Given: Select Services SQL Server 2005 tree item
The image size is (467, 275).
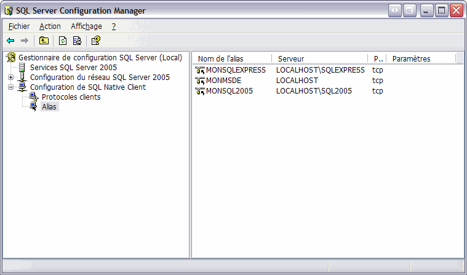Looking at the screenshot, I should (x=73, y=68).
